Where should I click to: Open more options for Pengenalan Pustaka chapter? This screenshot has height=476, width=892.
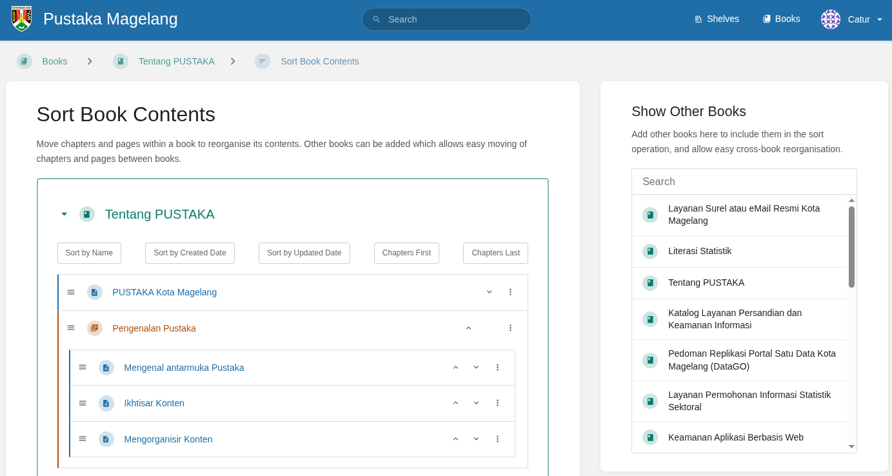click(x=510, y=328)
